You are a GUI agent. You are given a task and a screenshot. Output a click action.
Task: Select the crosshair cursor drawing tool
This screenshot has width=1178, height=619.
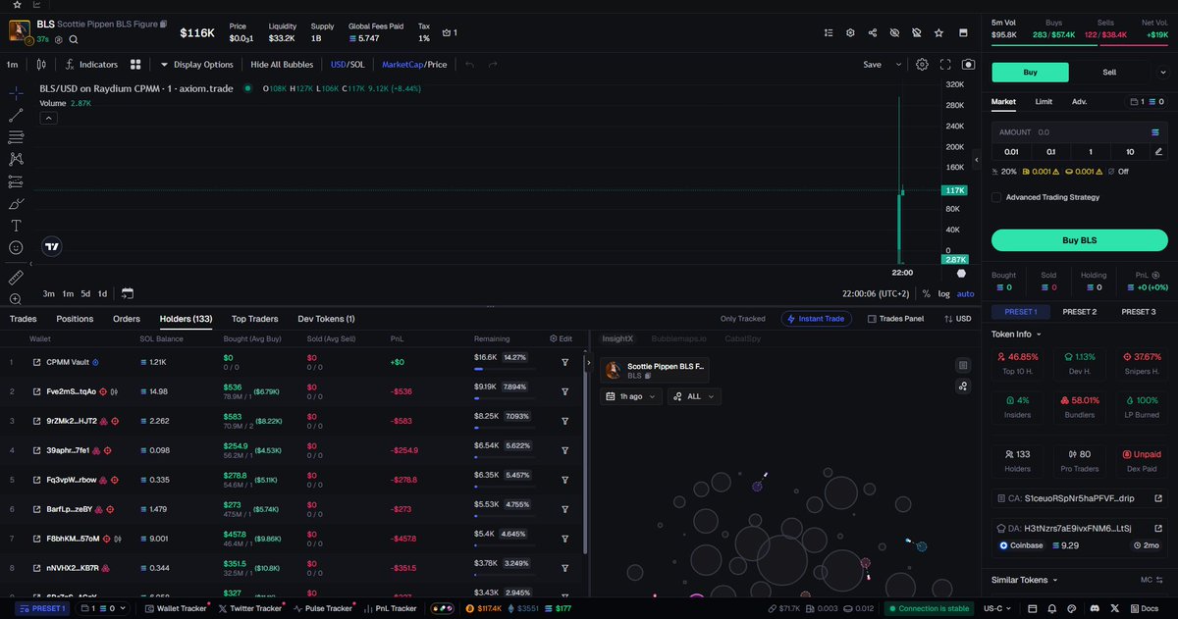click(17, 93)
